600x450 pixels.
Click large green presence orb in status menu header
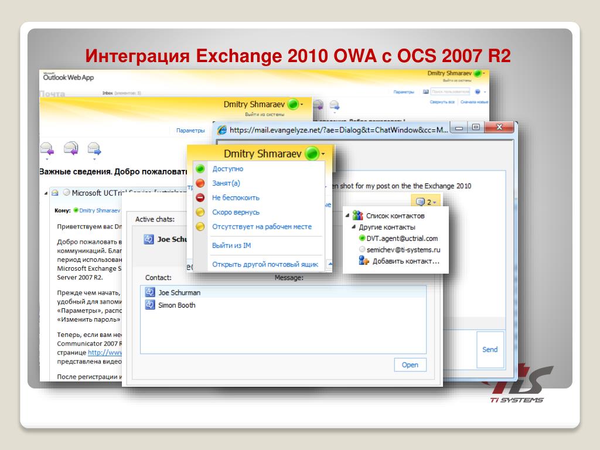coord(312,154)
